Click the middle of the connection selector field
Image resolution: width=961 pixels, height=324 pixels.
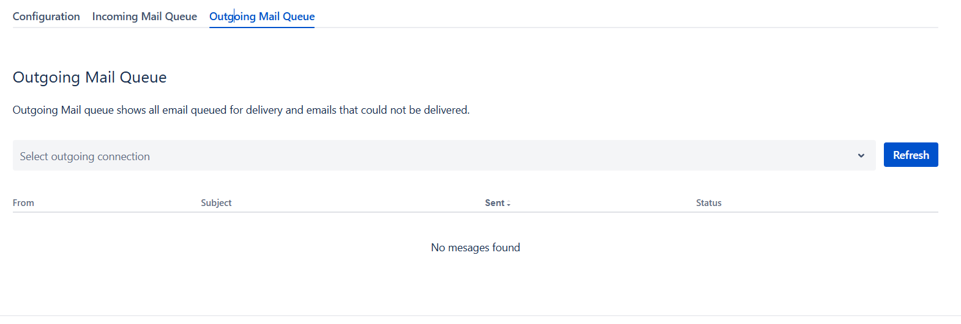[x=444, y=156]
